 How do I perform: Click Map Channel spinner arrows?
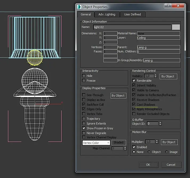pyautogui.click(x=125, y=148)
